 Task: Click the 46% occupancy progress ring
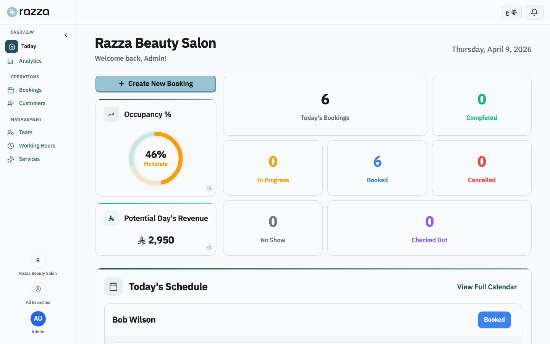(155, 158)
